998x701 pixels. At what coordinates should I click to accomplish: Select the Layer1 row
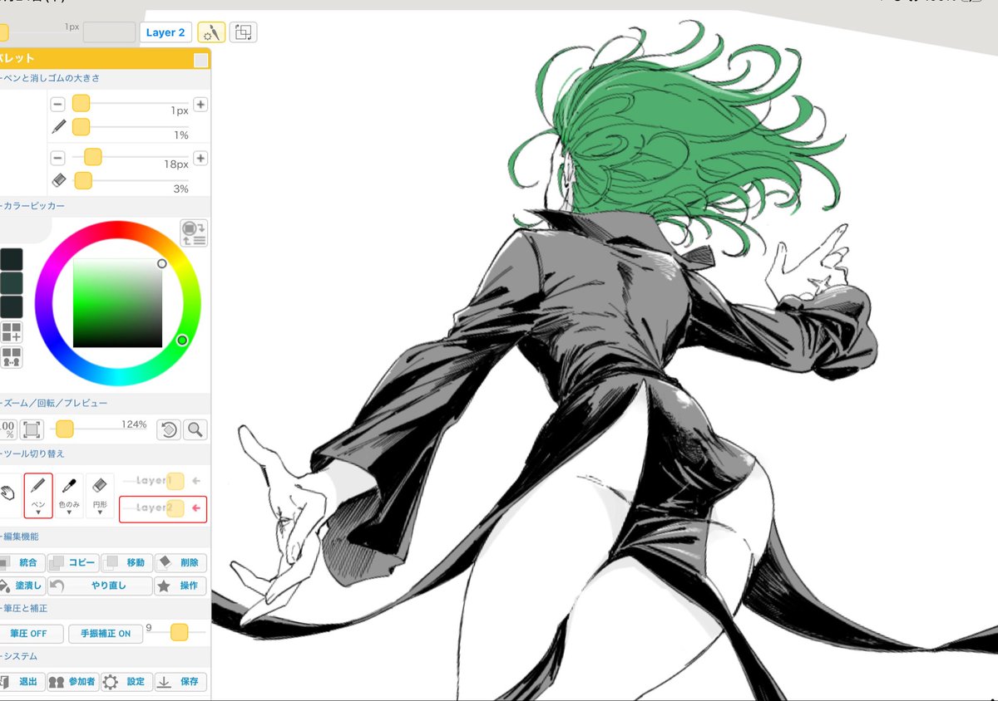point(163,481)
